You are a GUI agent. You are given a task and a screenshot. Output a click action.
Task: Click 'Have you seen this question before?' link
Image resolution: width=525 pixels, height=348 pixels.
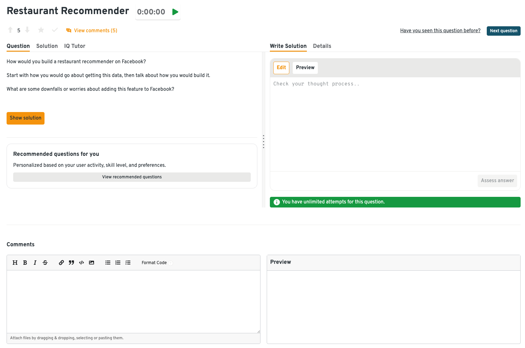[440, 31]
